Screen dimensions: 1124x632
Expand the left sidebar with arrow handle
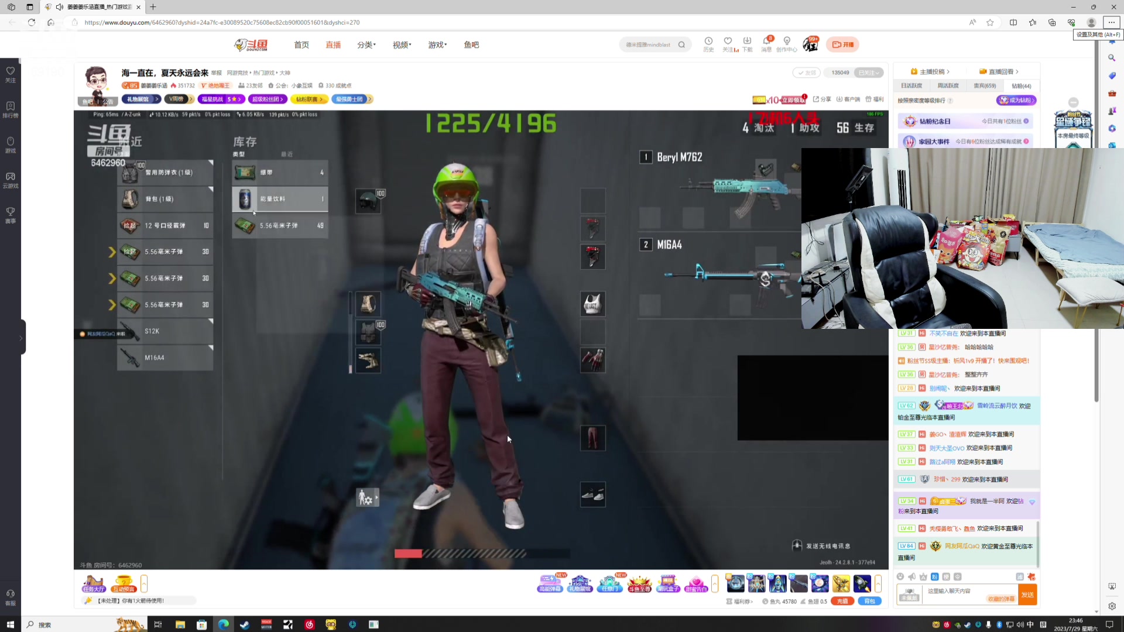[22, 338]
